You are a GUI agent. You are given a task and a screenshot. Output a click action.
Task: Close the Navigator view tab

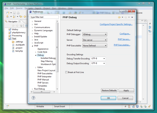coord(20,21)
